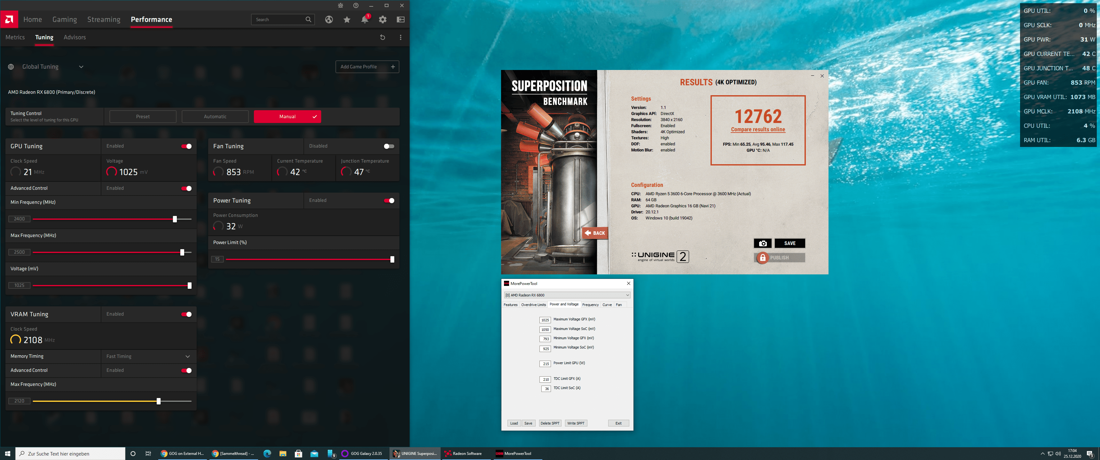Click the search magnifier icon

(308, 19)
